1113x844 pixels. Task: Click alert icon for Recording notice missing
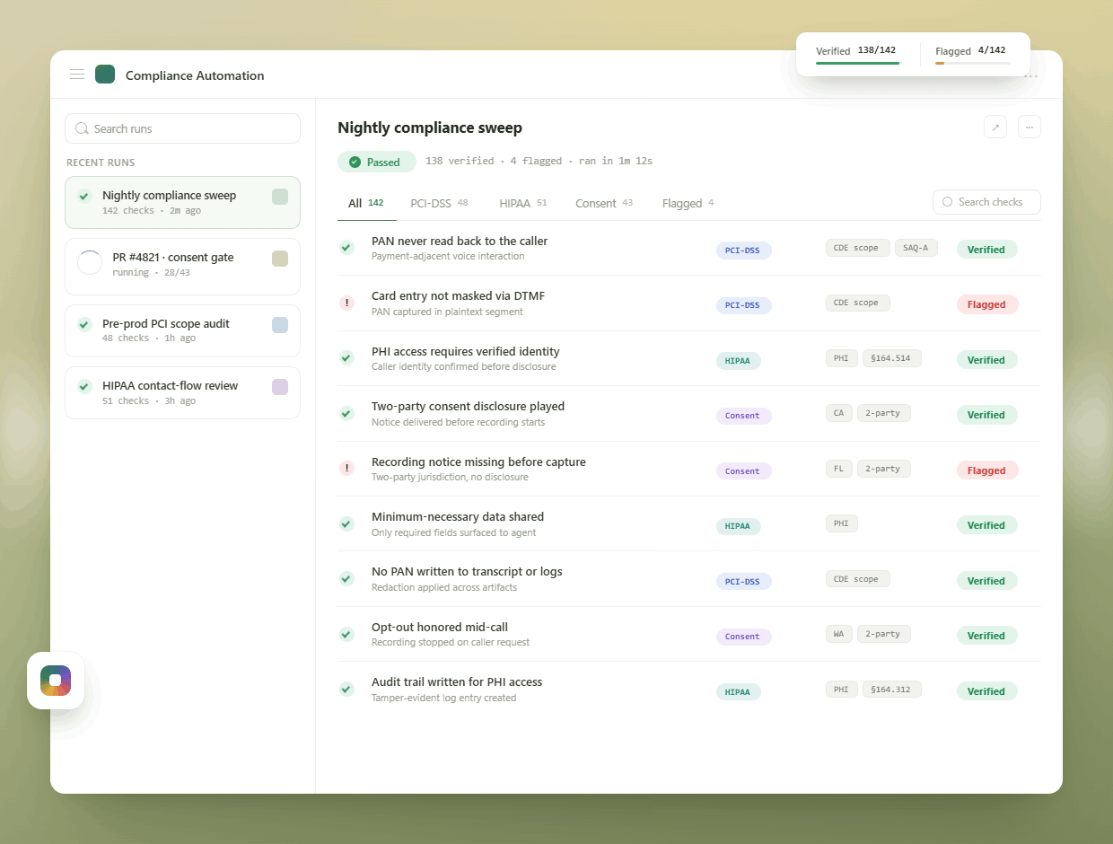pyautogui.click(x=346, y=468)
